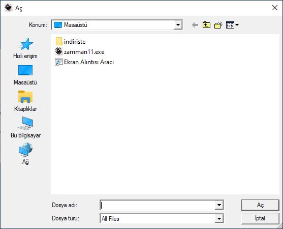The height and width of the screenshot is (229, 283).
Task: Select Masaüstü in the places sidebar
Action: click(25, 75)
